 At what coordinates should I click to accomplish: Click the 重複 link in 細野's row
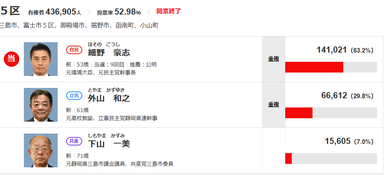274,59
